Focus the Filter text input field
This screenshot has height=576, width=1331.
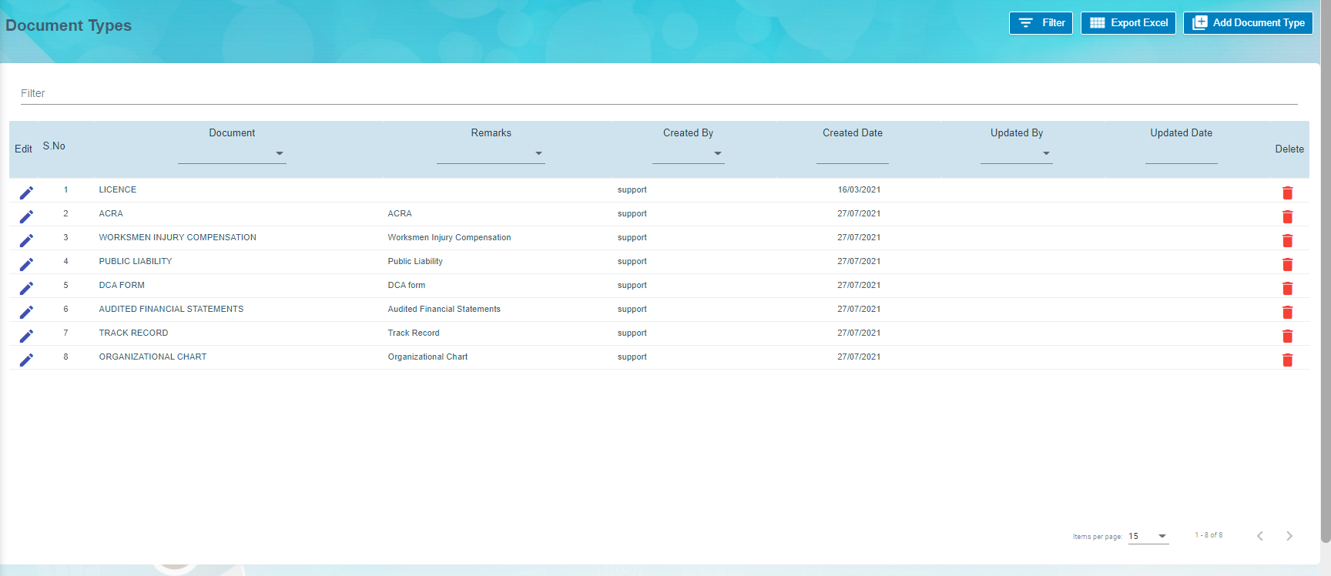pos(659,93)
